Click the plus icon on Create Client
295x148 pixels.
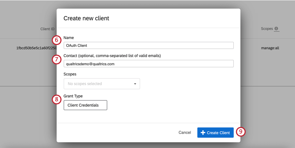[203, 133]
